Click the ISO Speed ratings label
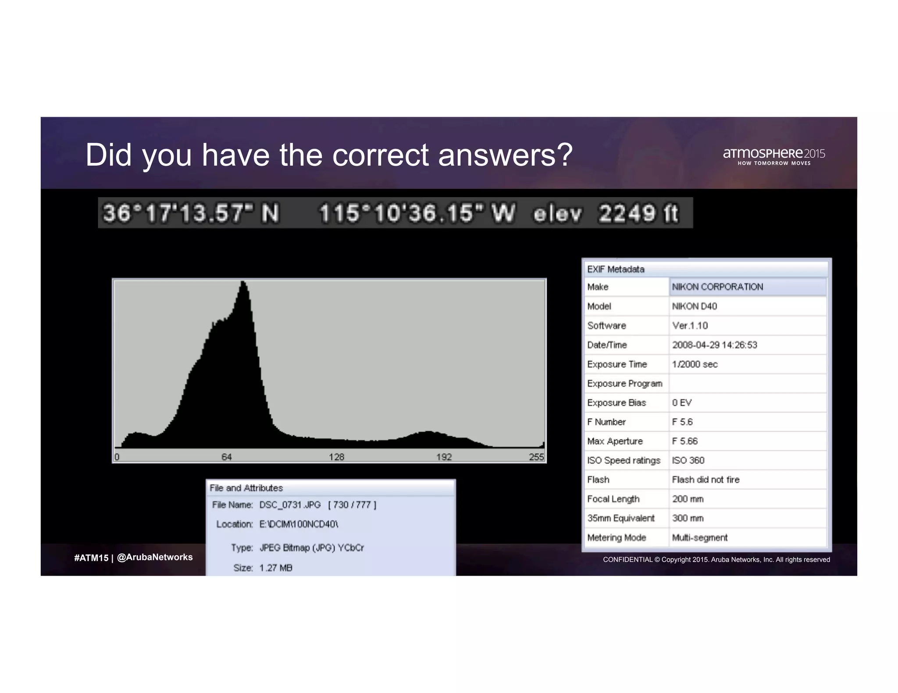The width and height of the screenshot is (898, 693). point(624,460)
